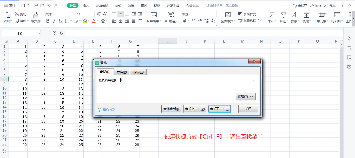Click the search commands box (查找命令)
Image resolution: width=355 pixels, height=158 pixels.
[x=222, y=5]
